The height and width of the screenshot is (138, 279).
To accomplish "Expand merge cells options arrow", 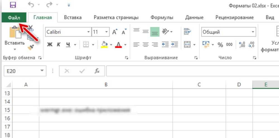I will tap(194, 44).
